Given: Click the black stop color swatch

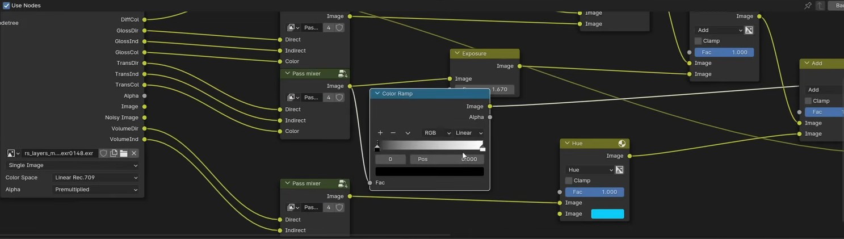Looking at the screenshot, I should click(430, 171).
